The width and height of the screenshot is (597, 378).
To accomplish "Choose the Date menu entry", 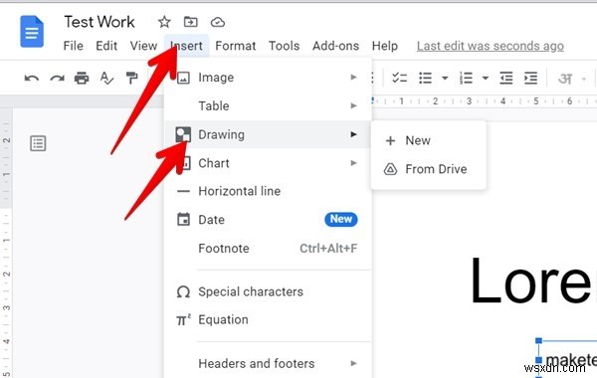I will click(268, 219).
